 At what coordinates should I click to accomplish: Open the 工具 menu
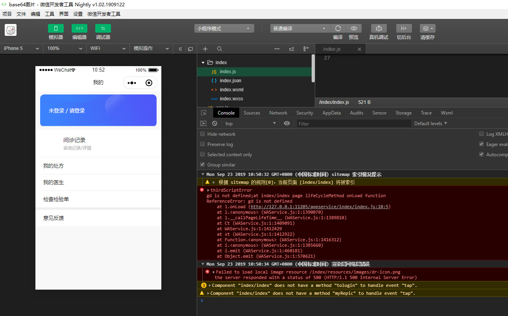50,14
